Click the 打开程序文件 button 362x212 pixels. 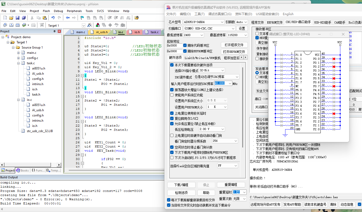pos(234,45)
